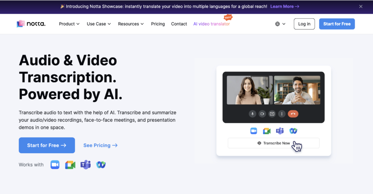Screen dimensions: 373x194
Task: Click the Webex icon beside Works with
Action: point(101,165)
